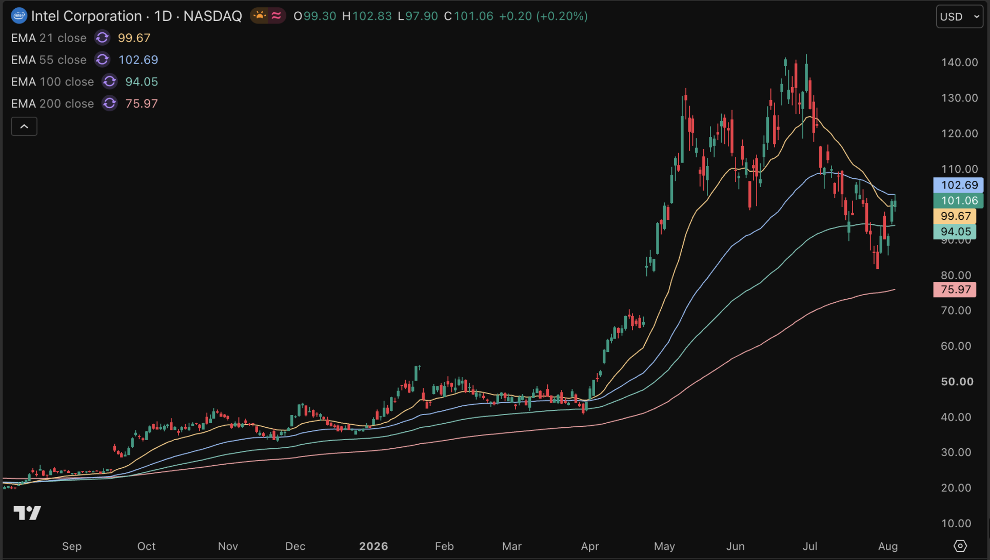This screenshot has height=560, width=990.
Task: Click the low value 97.90
Action: [422, 16]
